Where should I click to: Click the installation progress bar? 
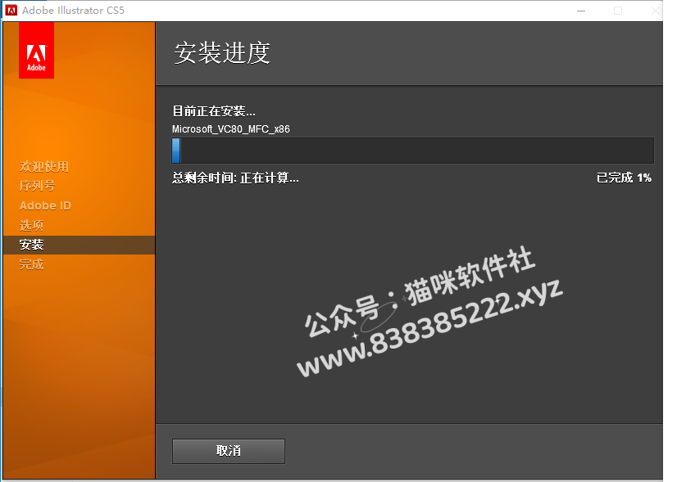coord(413,151)
